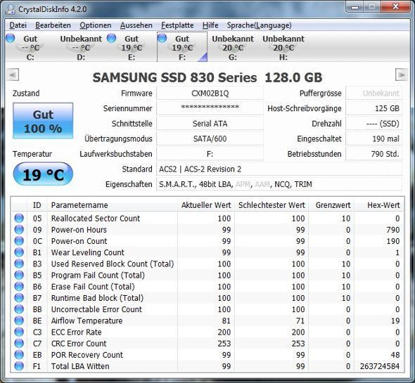This screenshot has height=383, width=415.
Task: Click the status orb beside Wear Leveling Count
Action: (19, 252)
